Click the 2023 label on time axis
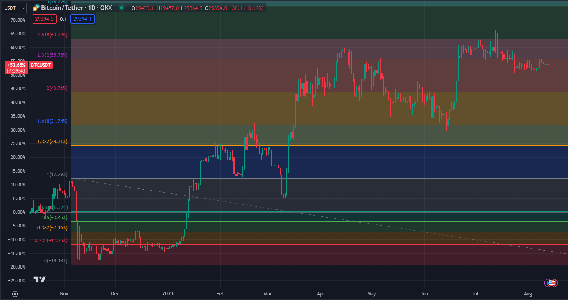This screenshot has width=568, height=300. [x=168, y=294]
